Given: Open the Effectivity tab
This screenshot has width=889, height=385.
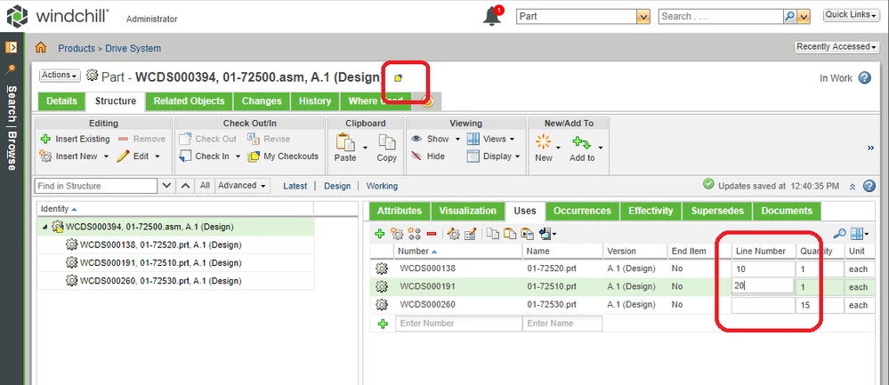Looking at the screenshot, I should tap(651, 211).
